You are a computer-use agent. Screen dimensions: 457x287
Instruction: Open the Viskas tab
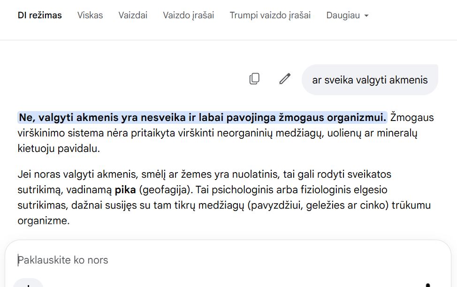(90, 15)
